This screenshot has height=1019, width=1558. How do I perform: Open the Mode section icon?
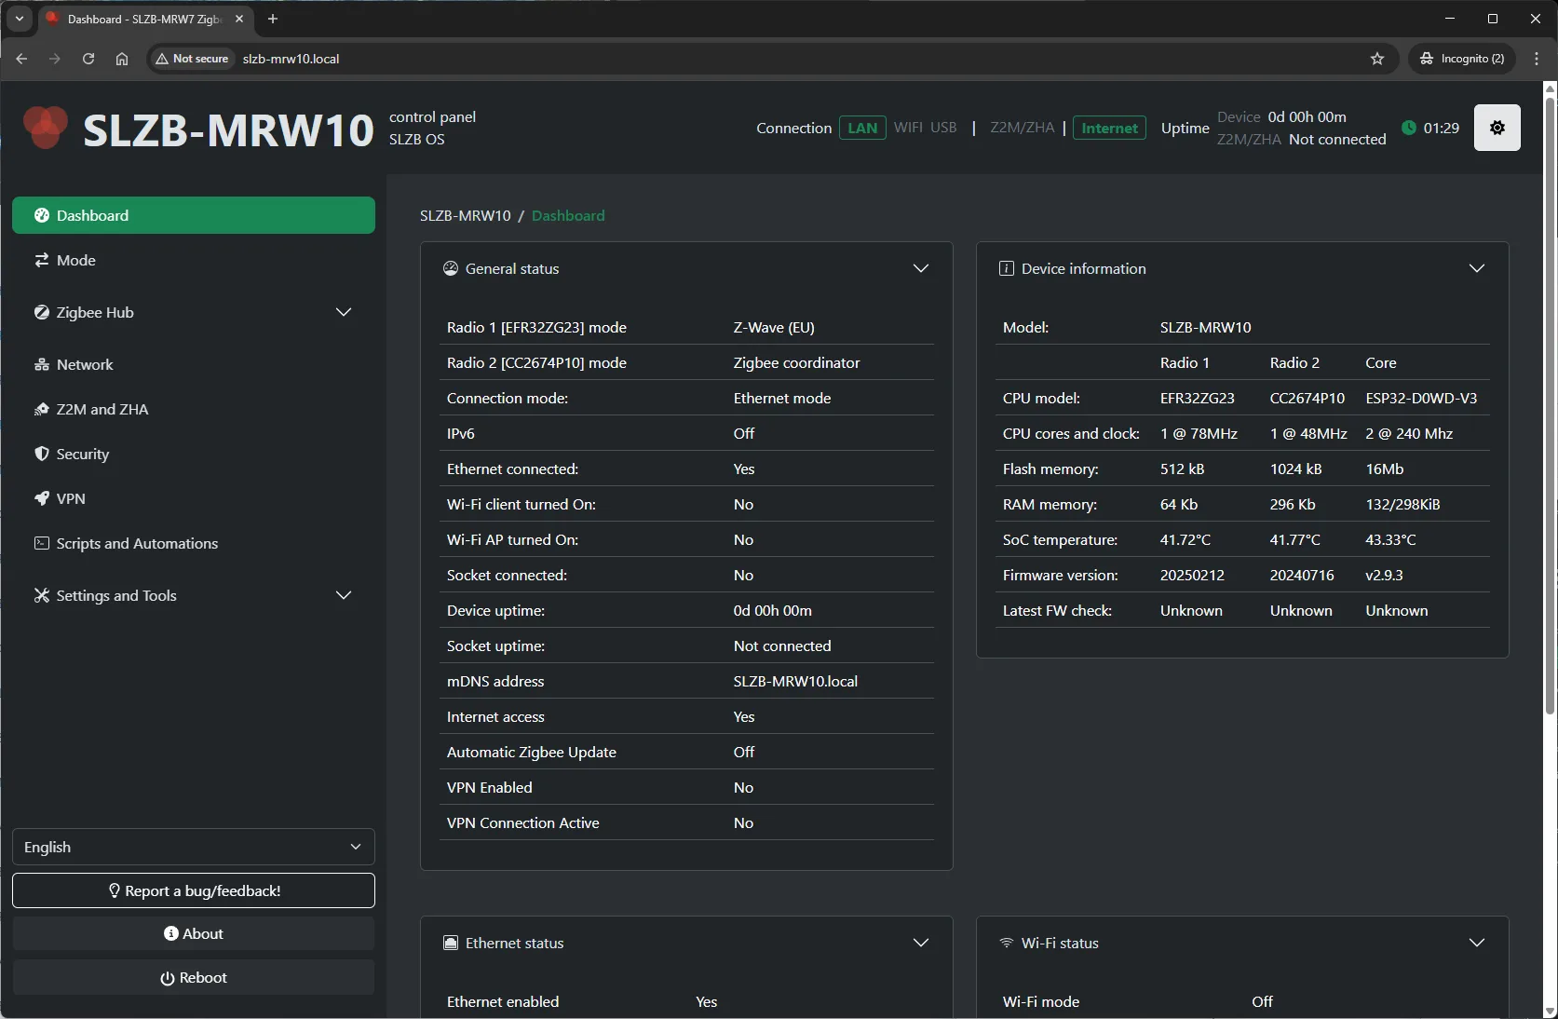tap(43, 261)
